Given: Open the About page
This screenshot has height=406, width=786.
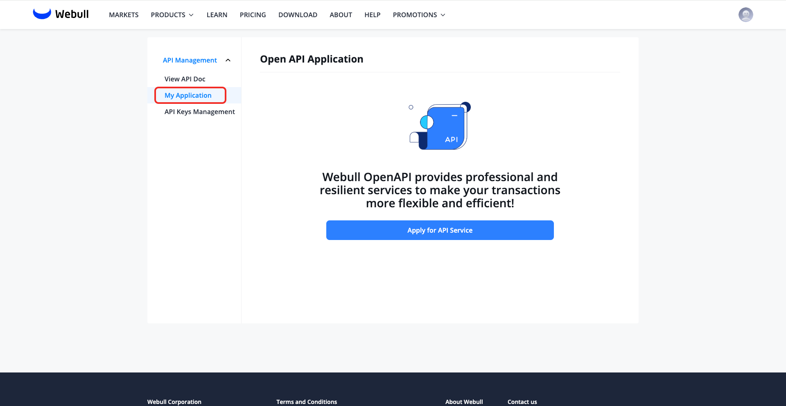Looking at the screenshot, I should point(341,15).
